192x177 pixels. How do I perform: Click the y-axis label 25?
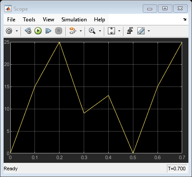[7, 42]
